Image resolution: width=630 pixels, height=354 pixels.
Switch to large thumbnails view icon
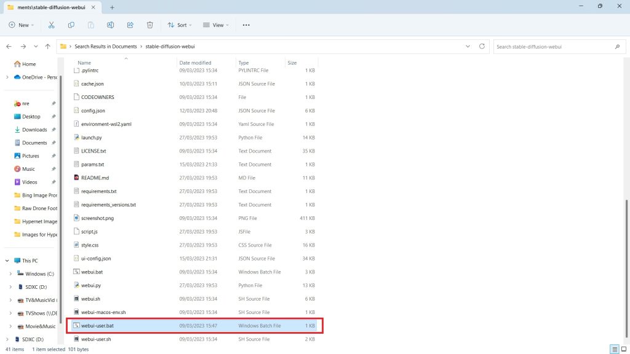coord(623,349)
